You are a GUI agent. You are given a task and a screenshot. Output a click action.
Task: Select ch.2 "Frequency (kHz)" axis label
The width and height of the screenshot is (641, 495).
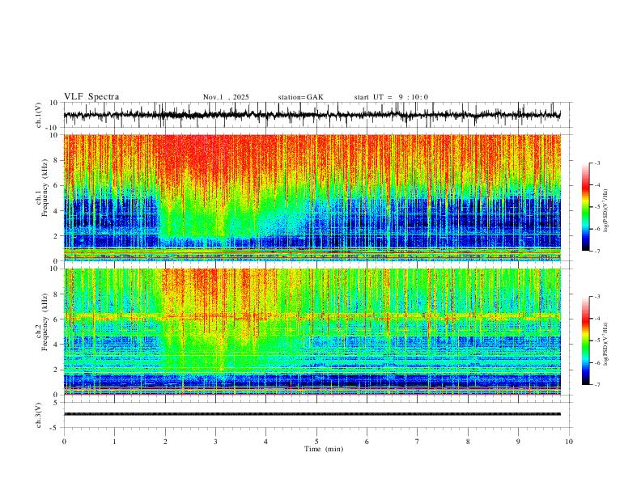pyautogui.click(x=45, y=322)
